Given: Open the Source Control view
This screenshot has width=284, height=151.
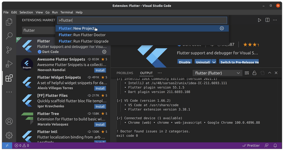Looking at the screenshot, I should [9, 50].
